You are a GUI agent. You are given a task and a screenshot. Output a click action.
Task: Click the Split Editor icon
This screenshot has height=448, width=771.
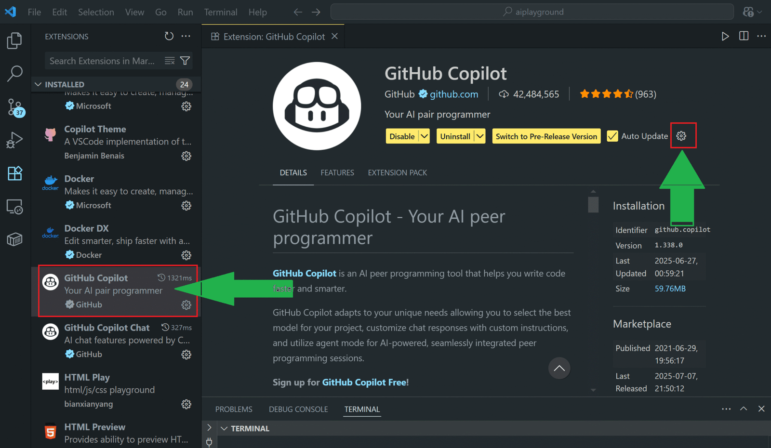(743, 36)
